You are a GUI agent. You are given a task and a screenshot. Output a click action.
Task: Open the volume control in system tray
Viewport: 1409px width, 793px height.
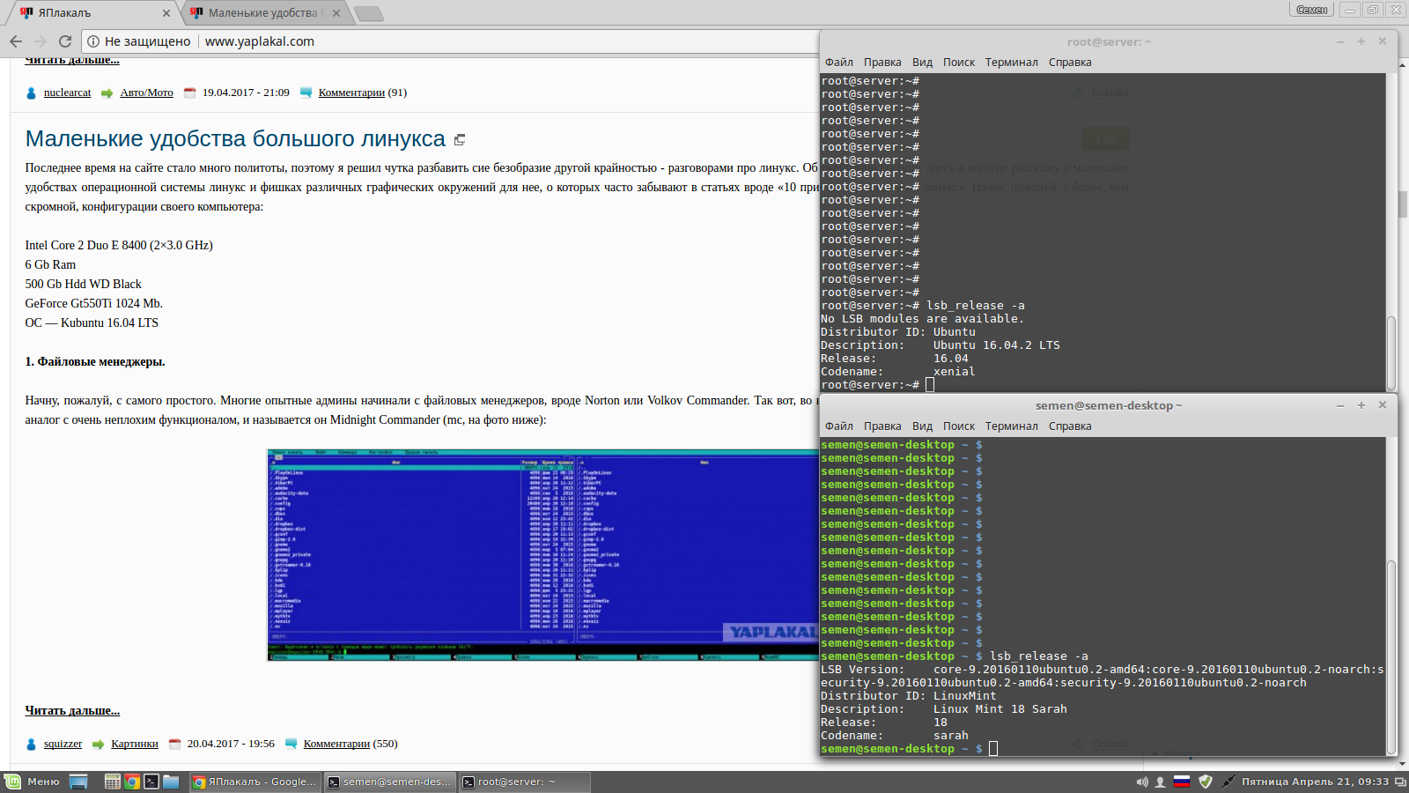click(x=1142, y=782)
